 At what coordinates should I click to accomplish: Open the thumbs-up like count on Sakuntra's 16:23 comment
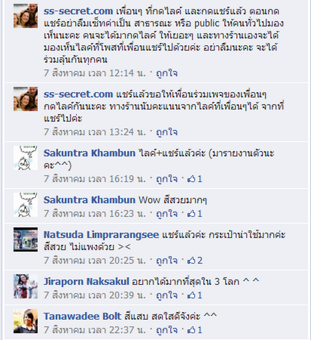pyautogui.click(x=195, y=214)
